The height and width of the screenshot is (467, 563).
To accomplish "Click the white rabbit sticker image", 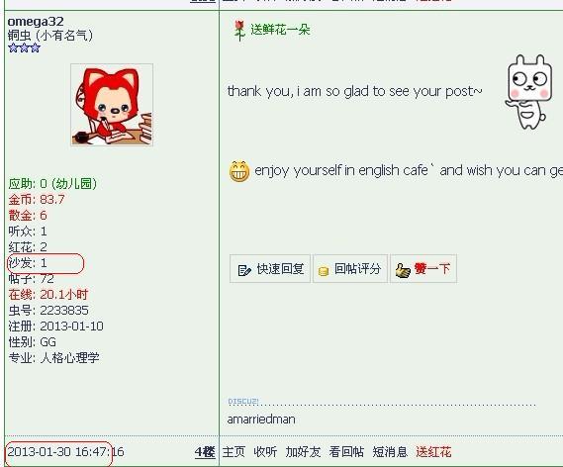I will (x=528, y=92).
